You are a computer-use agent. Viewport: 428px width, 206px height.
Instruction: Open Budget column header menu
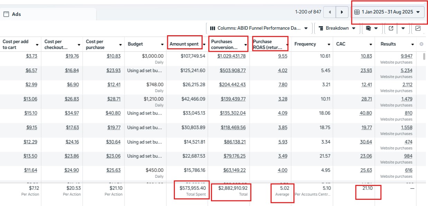[x=162, y=45]
